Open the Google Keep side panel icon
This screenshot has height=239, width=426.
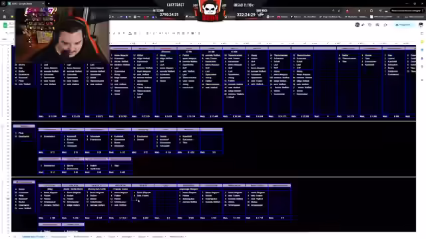pos(422,42)
